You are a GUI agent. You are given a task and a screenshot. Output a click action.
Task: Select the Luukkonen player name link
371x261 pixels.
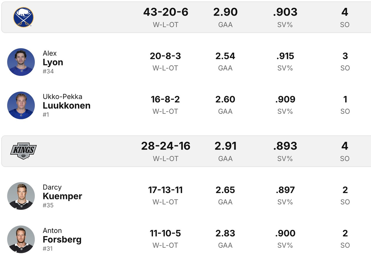click(66, 105)
